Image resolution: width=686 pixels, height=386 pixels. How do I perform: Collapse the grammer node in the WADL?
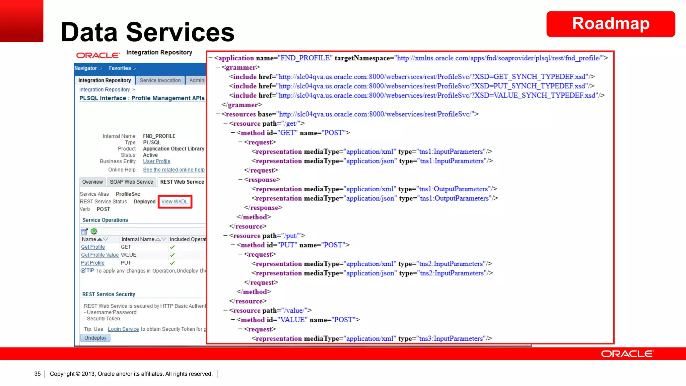click(218, 68)
